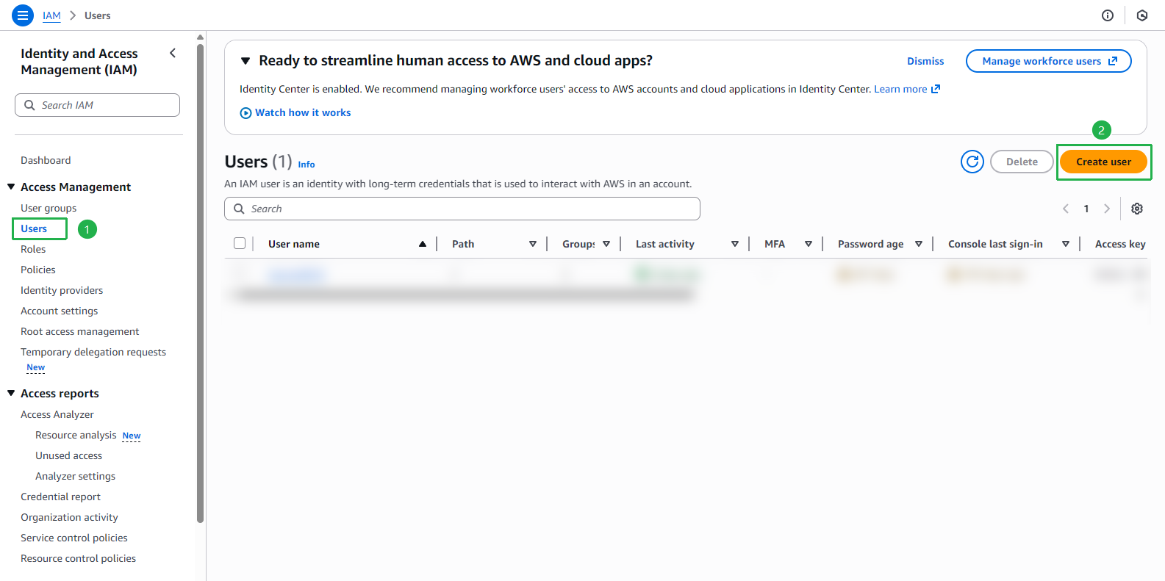This screenshot has width=1165, height=581.
Task: Open User groups in side navigation
Action: (x=49, y=208)
